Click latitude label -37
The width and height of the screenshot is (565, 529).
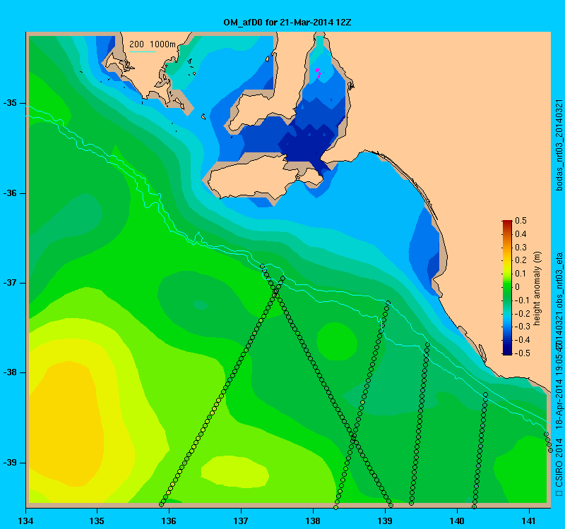pyautogui.click(x=10, y=283)
